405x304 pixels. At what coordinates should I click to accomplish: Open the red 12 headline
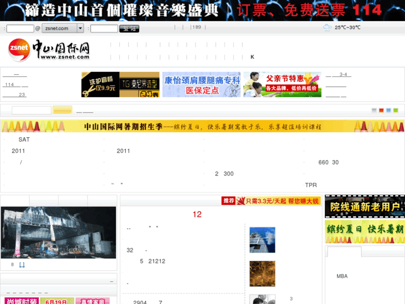pos(197,215)
